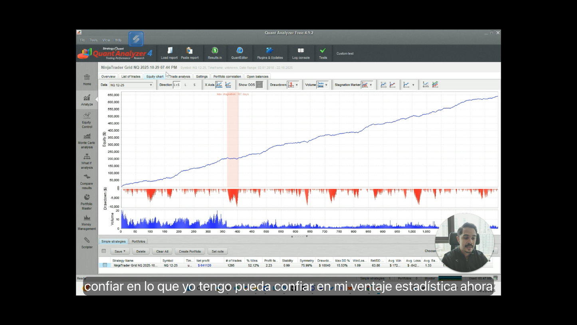Viewport: 577px width, 325px height.
Task: Click the Max stagnation highlighted region on chart
Action: pyautogui.click(x=233, y=140)
